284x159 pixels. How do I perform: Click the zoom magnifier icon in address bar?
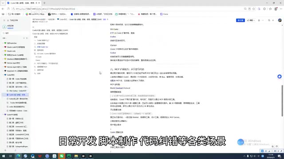click(245, 9)
